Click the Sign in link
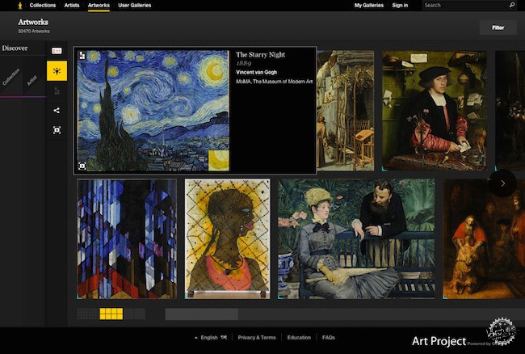Screen dimensions: 525x354 tap(400, 6)
